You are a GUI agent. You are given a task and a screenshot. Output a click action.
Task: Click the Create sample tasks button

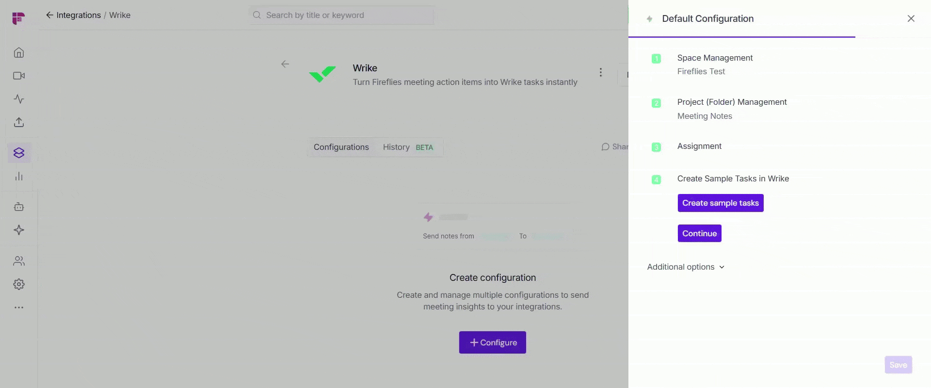(x=720, y=203)
